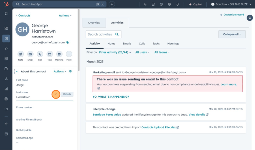
Task: Open the Learn more link in error banner
Action: (x=229, y=84)
